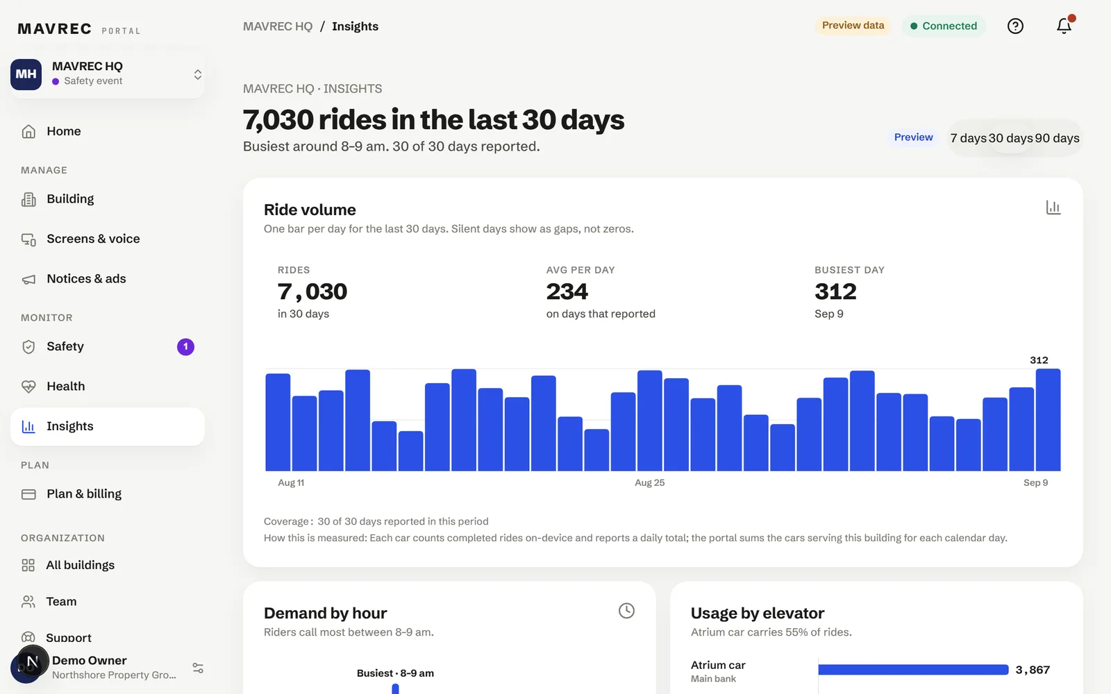Click the MAVREC HQ breadcrumb link

point(278,26)
